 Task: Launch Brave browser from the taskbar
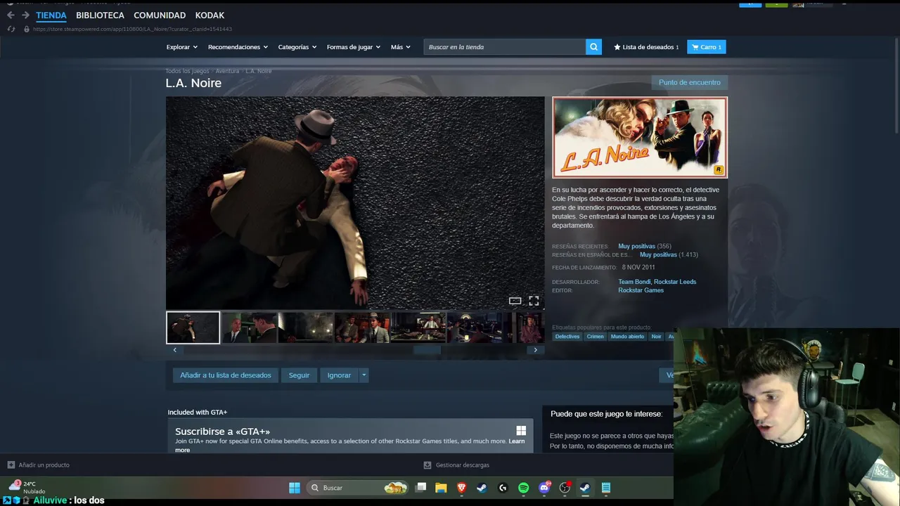click(462, 488)
